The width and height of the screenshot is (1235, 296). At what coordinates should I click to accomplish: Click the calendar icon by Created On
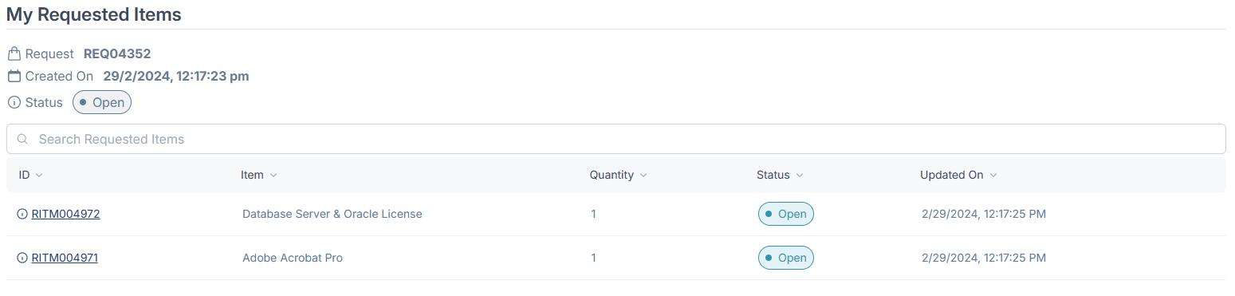point(14,77)
